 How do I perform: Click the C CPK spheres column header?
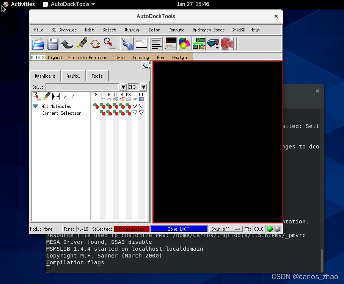click(x=115, y=97)
